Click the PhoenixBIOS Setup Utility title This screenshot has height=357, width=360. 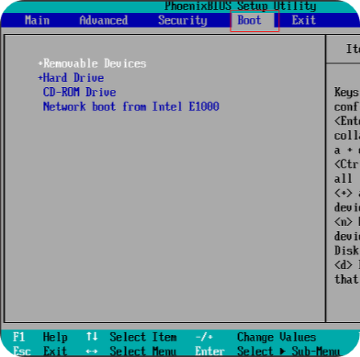(241, 6)
